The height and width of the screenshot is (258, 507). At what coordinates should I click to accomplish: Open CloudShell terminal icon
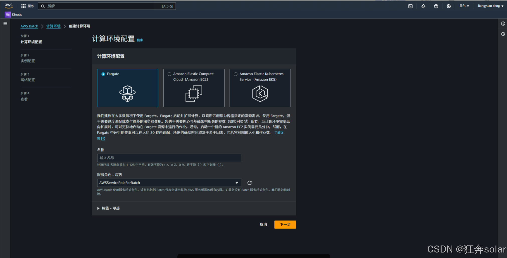pyautogui.click(x=410, y=6)
